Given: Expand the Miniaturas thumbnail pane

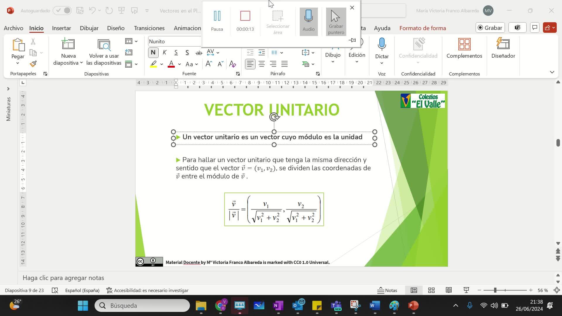Looking at the screenshot, I should (8, 89).
